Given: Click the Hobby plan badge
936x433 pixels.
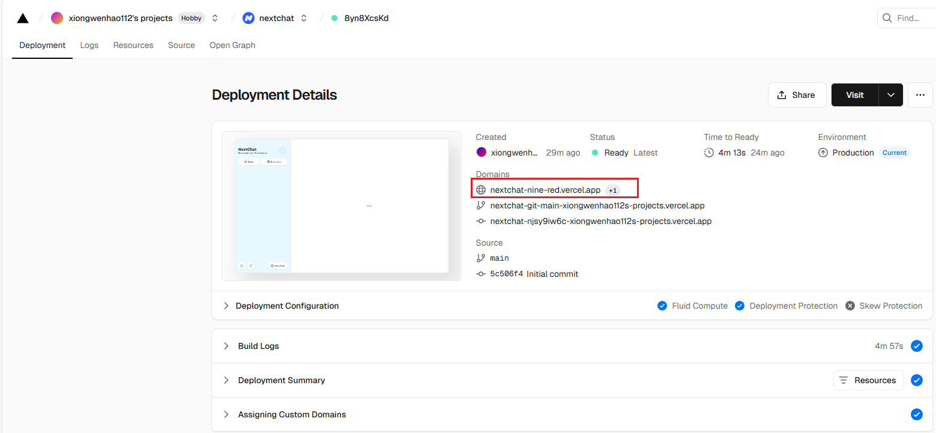Looking at the screenshot, I should tap(192, 18).
